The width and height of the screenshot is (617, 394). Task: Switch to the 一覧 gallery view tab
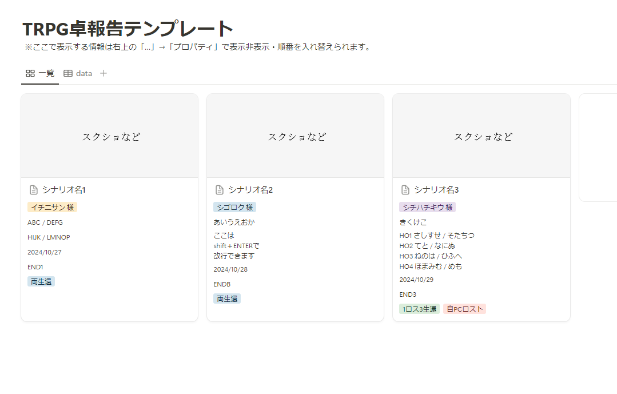[x=40, y=73]
